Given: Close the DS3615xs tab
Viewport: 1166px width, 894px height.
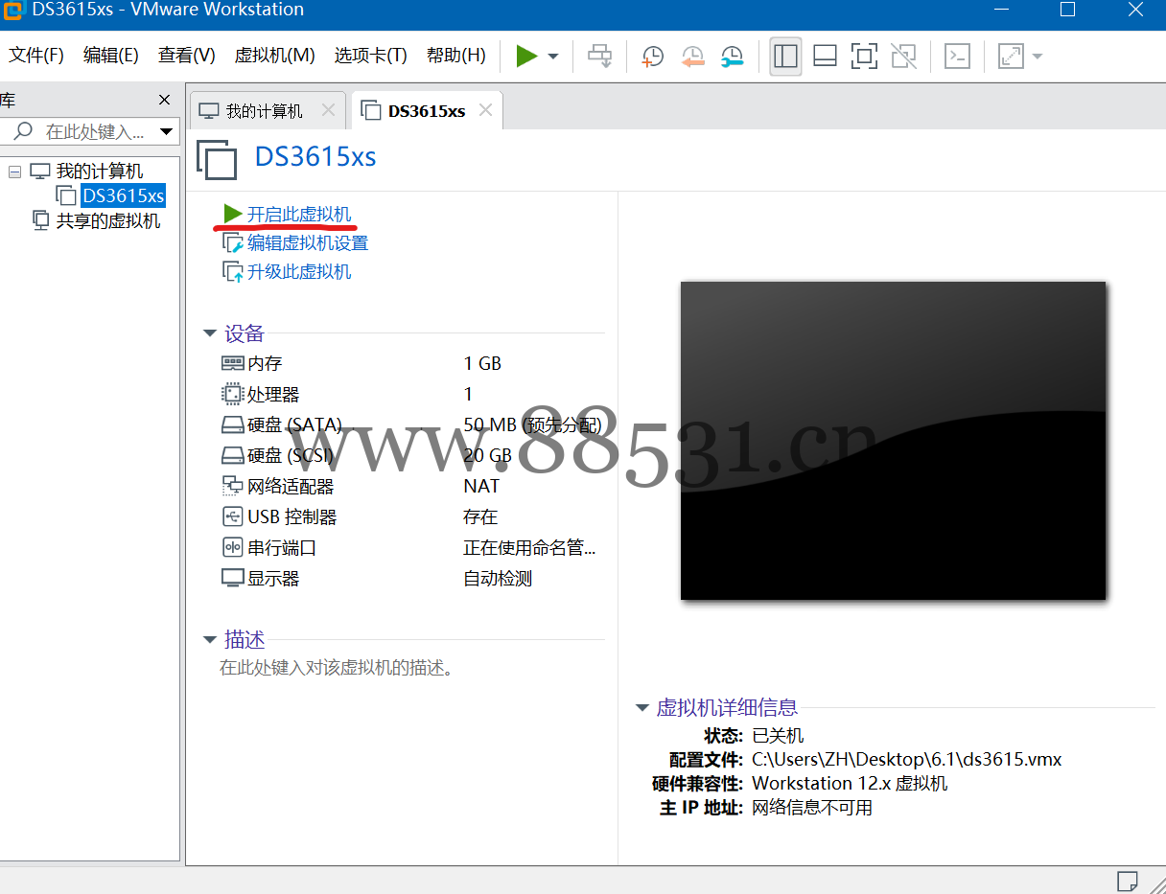Looking at the screenshot, I should [x=485, y=111].
